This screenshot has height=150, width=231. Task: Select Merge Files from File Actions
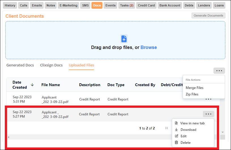(x=194, y=88)
